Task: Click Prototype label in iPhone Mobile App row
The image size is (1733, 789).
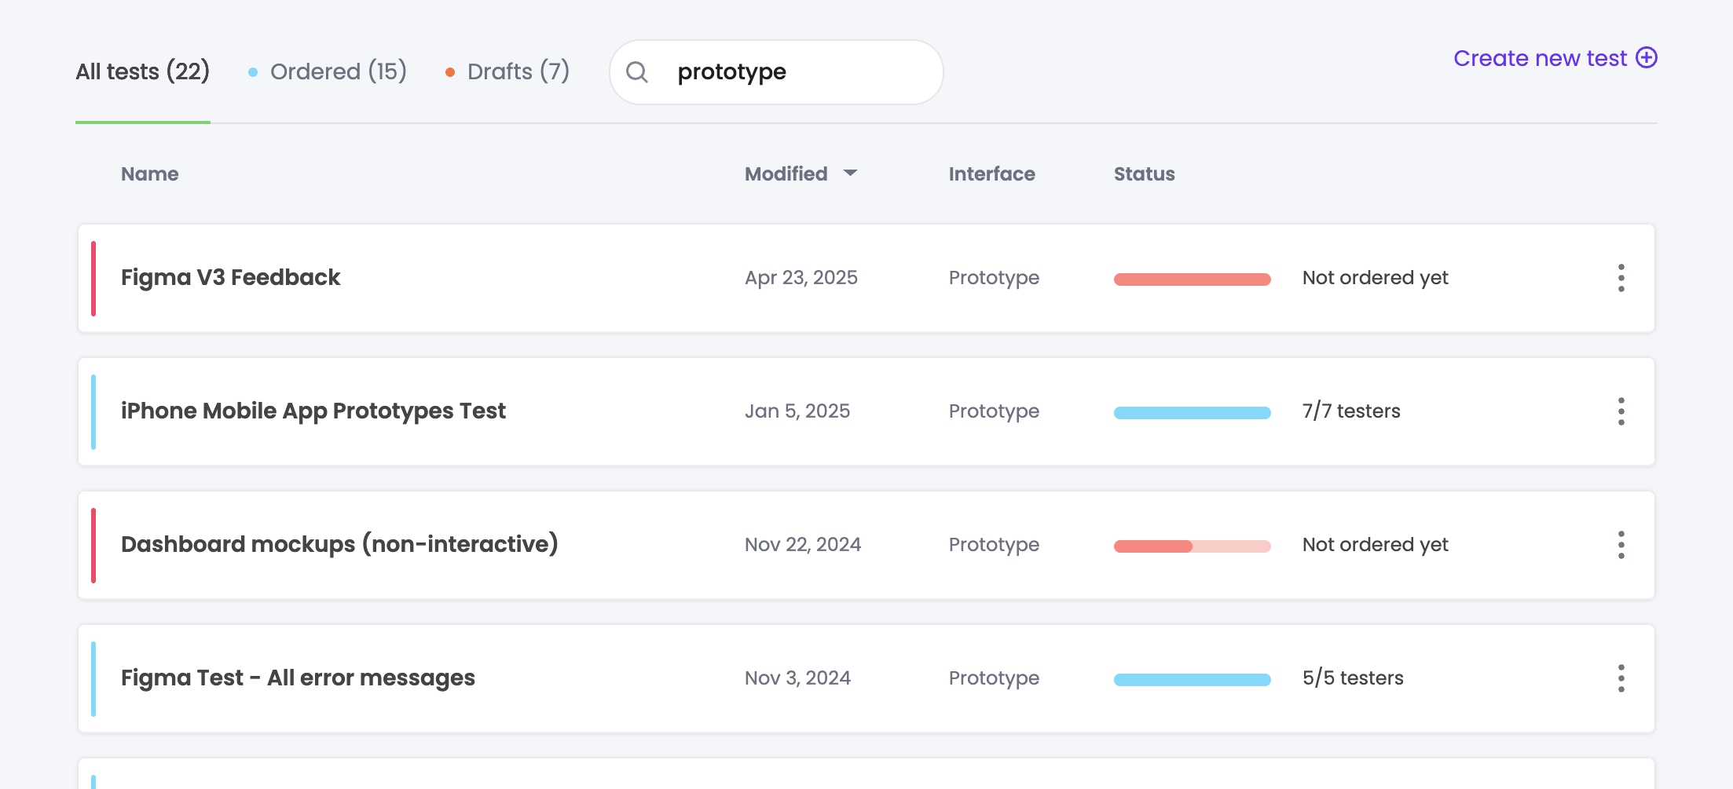Action: (994, 412)
